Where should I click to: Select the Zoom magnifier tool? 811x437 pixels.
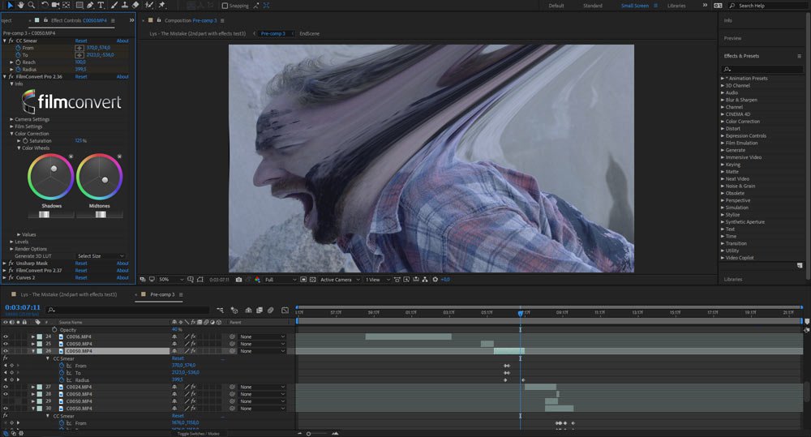(32, 6)
